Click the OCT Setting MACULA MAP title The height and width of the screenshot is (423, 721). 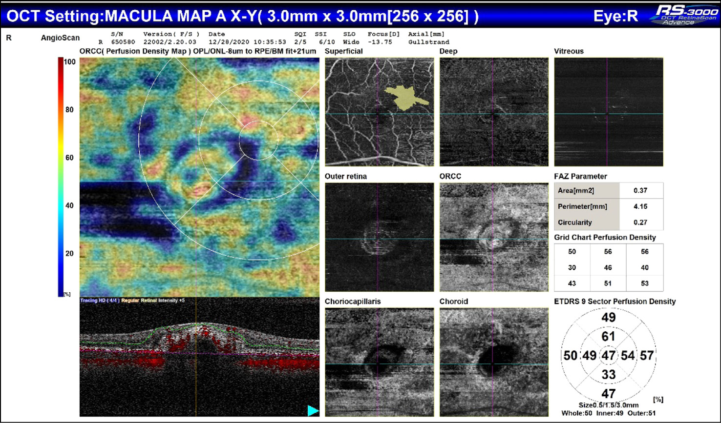pyautogui.click(x=243, y=16)
